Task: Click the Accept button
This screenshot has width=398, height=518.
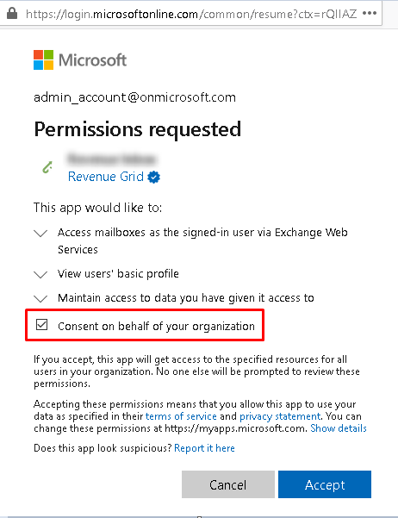Action: point(325,484)
